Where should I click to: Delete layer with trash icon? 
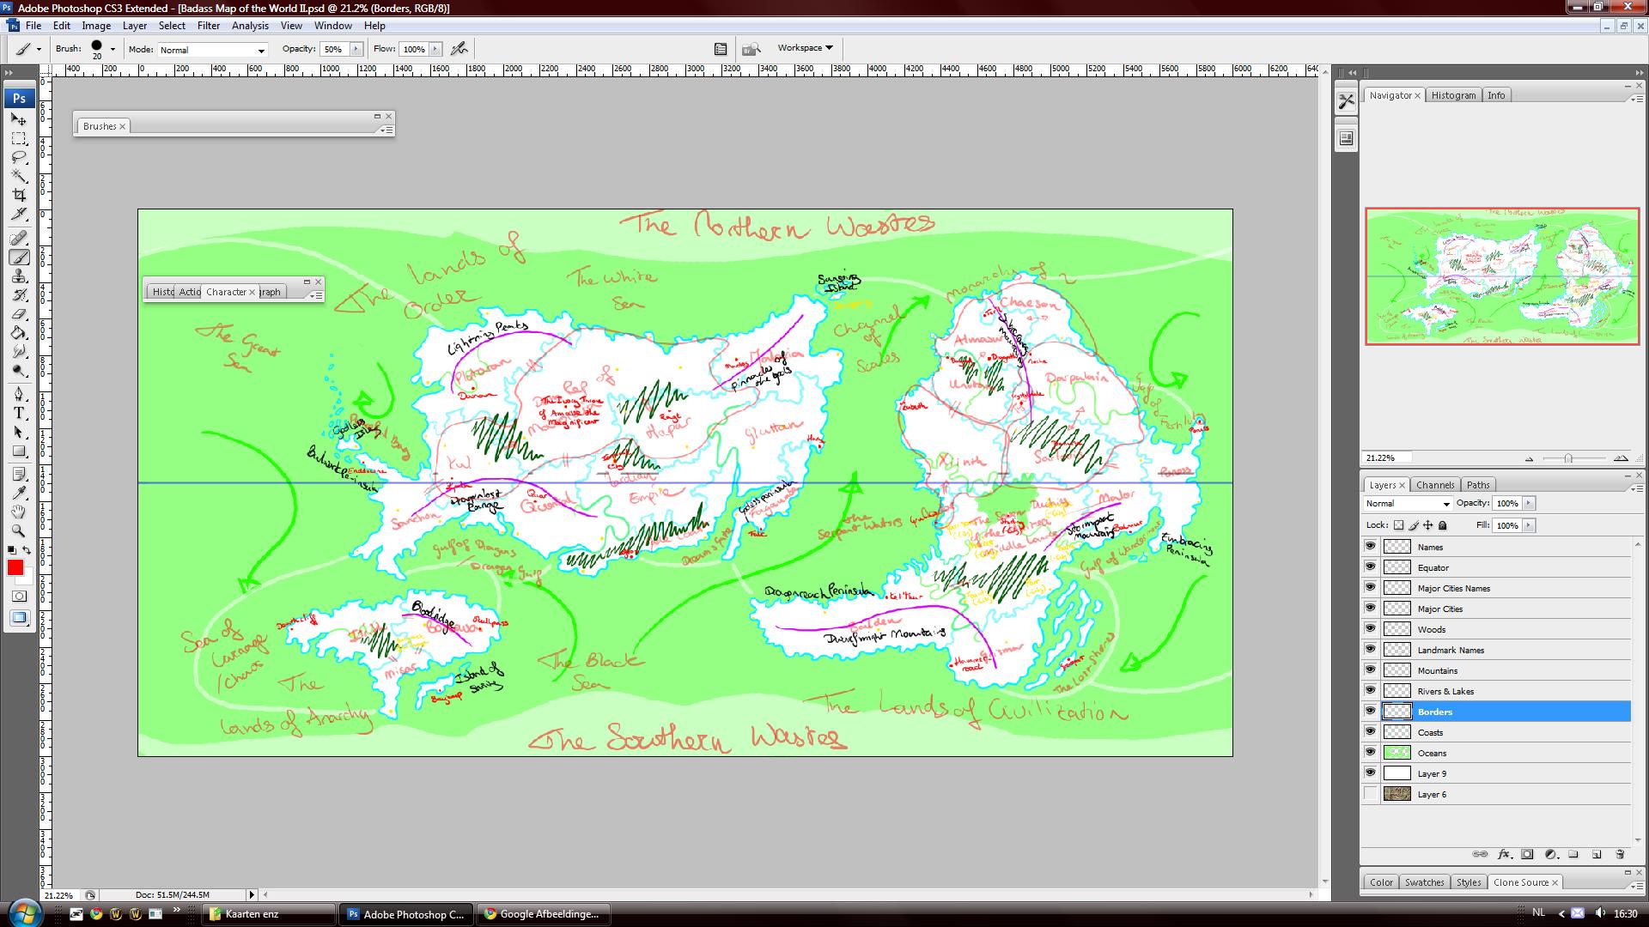click(x=1620, y=854)
